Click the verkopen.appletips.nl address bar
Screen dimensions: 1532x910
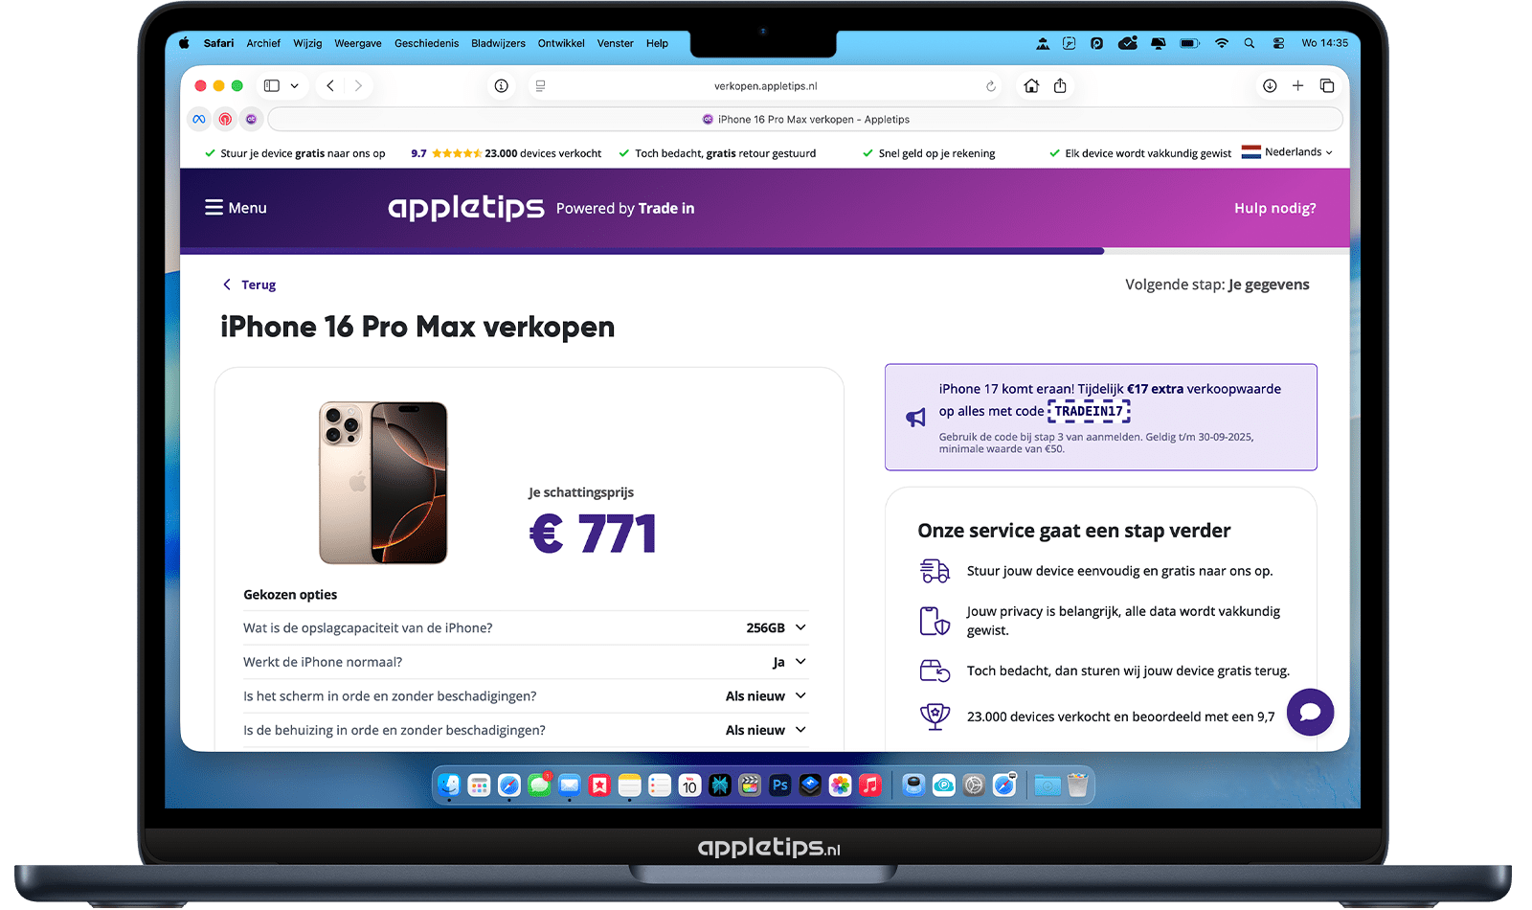pos(765,86)
